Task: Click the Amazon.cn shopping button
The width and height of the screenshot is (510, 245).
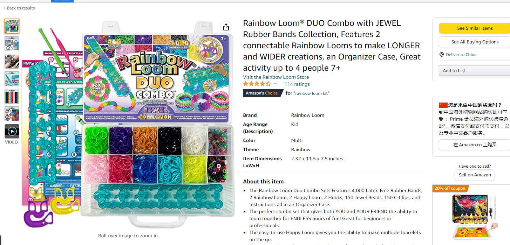Action: coord(475,145)
